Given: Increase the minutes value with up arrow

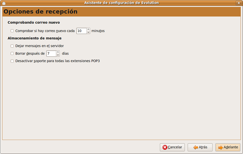Looking at the screenshot, I should [x=88, y=29].
